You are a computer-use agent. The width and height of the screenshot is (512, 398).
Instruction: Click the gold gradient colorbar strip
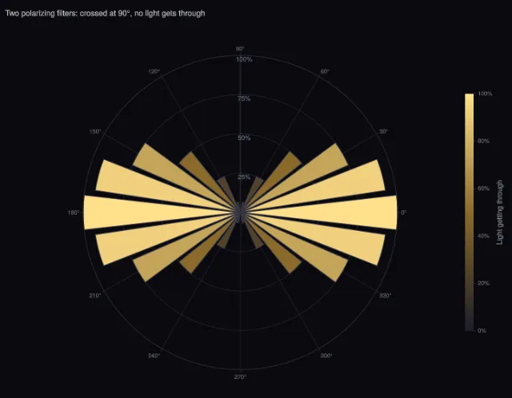point(470,213)
